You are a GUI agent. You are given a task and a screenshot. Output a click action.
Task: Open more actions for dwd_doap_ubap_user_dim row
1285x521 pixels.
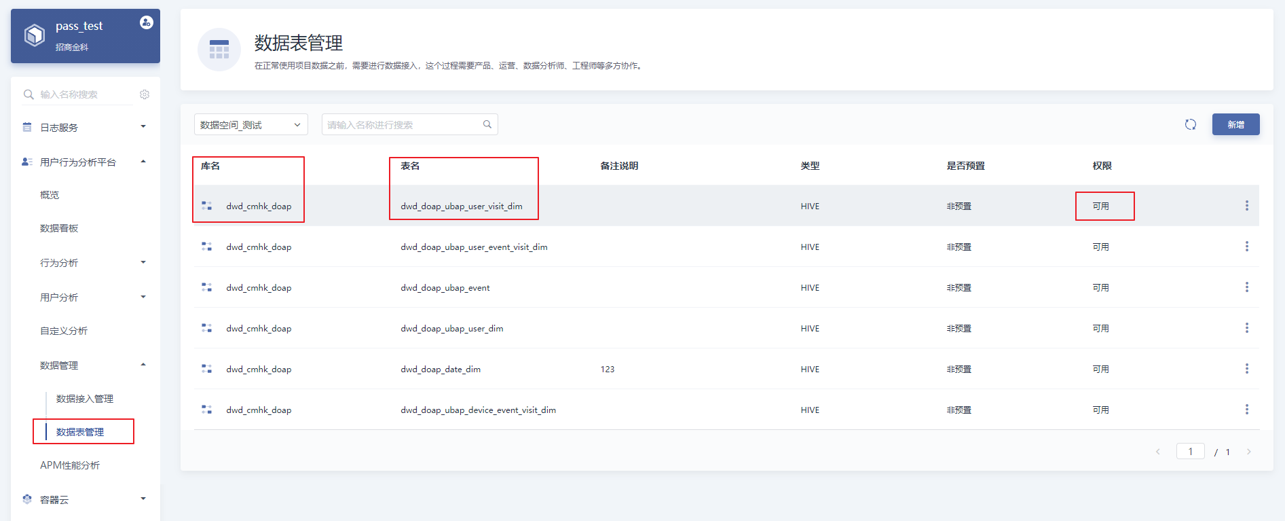(x=1247, y=328)
